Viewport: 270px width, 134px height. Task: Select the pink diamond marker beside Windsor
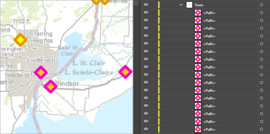pos(50,87)
